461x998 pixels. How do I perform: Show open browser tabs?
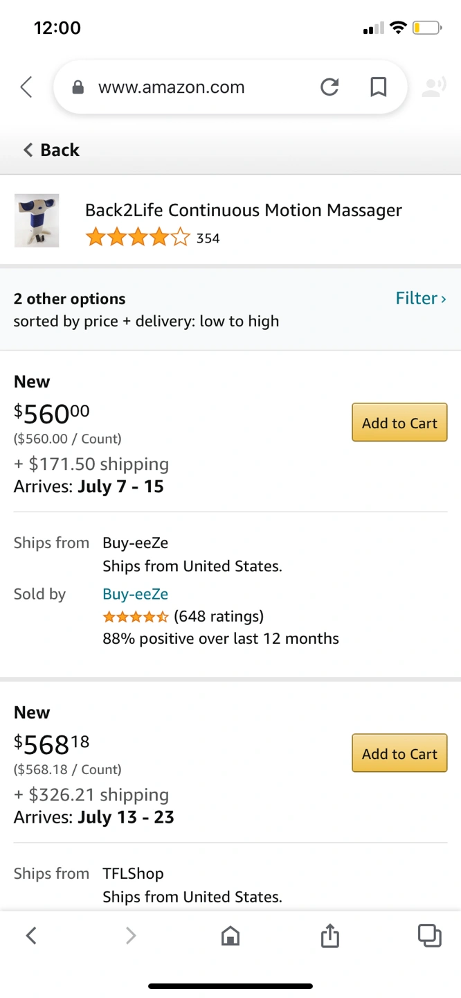tap(429, 936)
